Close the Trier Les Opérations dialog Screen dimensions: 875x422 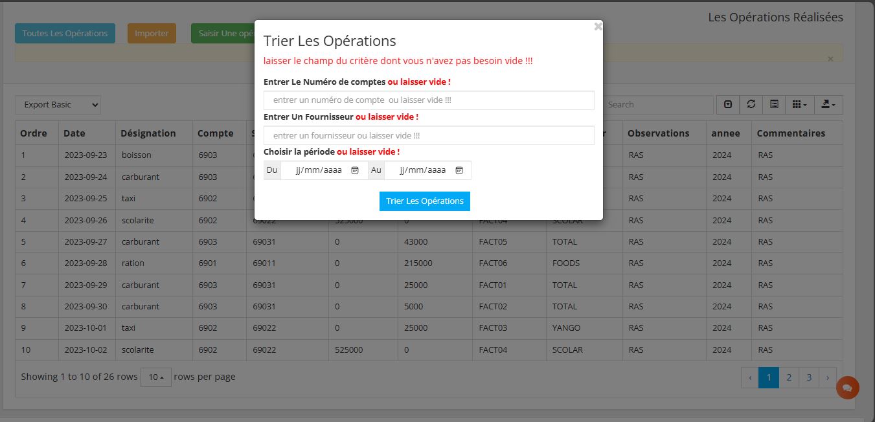pyautogui.click(x=598, y=27)
